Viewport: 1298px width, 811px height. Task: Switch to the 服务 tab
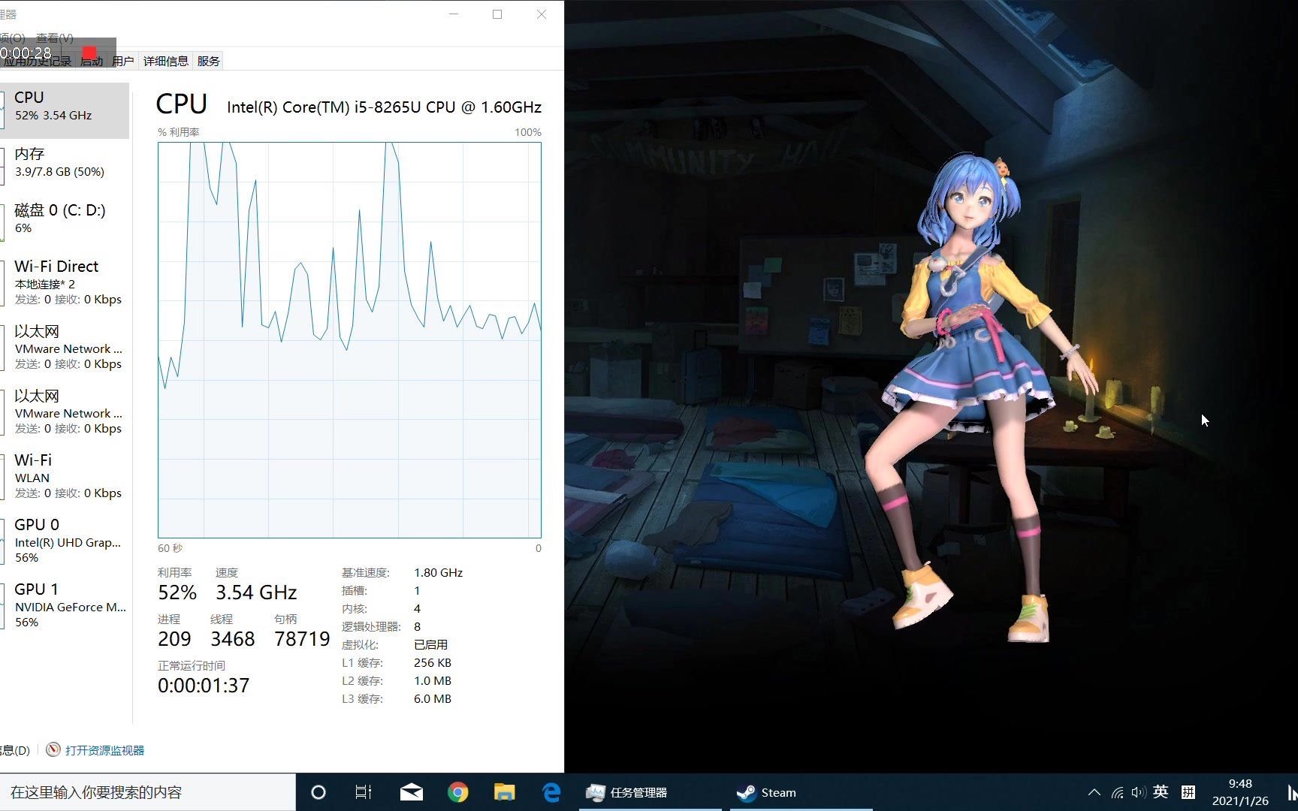208,61
